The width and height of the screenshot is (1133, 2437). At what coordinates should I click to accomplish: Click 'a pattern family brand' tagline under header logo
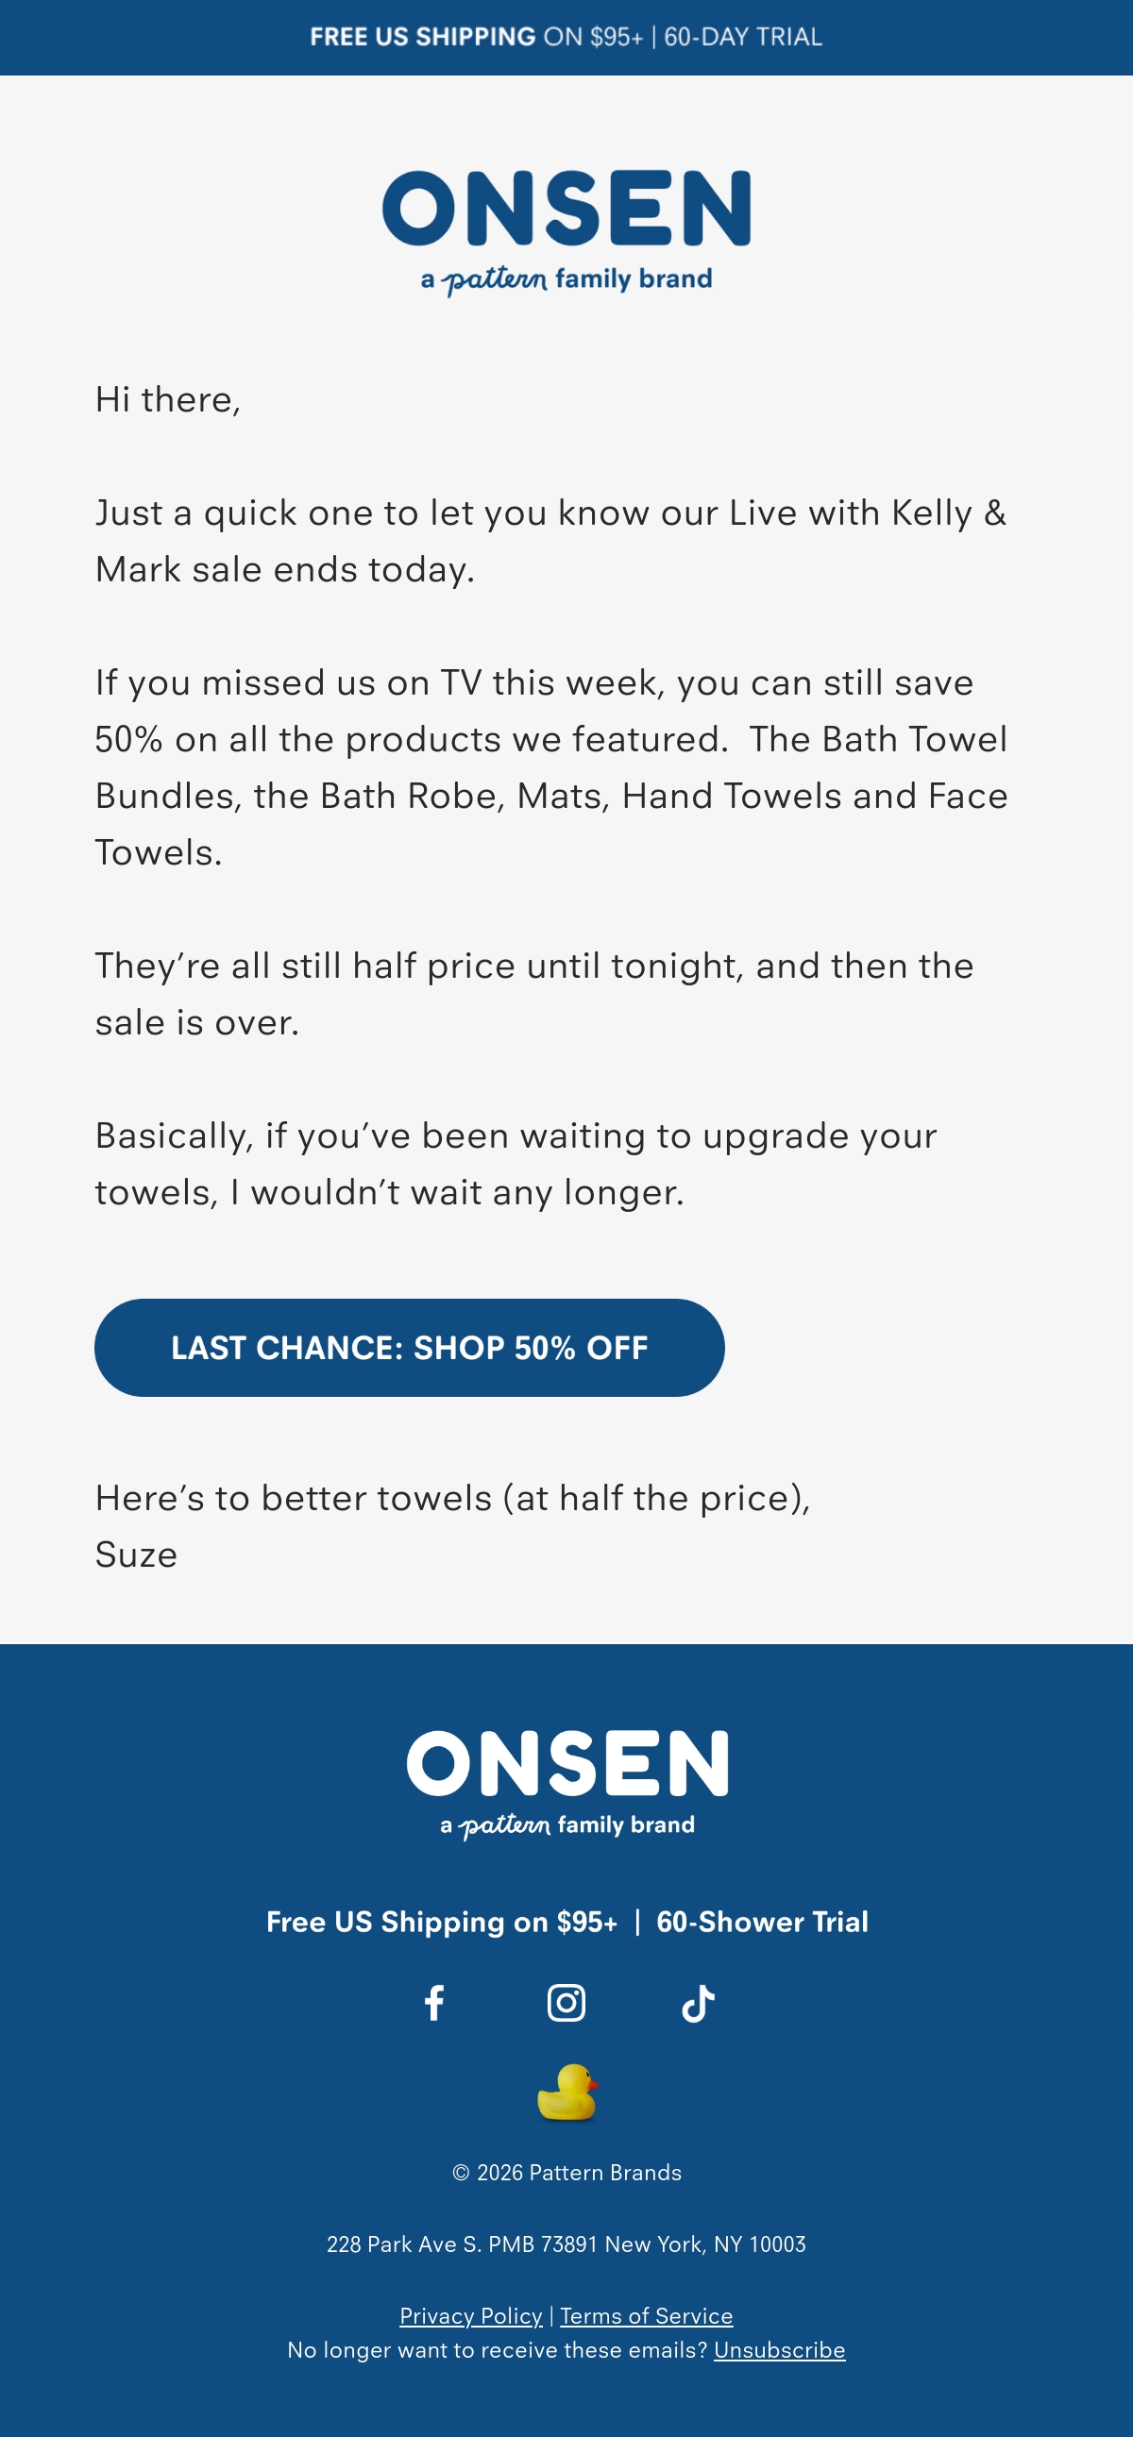click(x=566, y=279)
